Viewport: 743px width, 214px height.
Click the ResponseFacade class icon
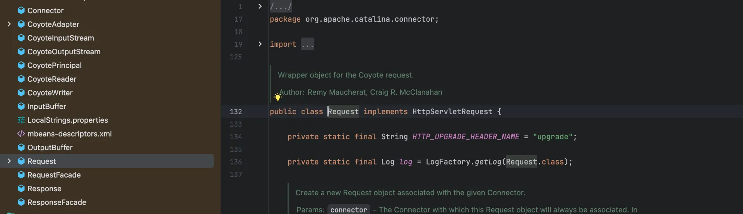click(21, 202)
